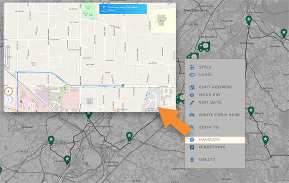Screen dimensions: 289x183
Task: Click the Copy Address clipboard icon
Action: (x=192, y=87)
